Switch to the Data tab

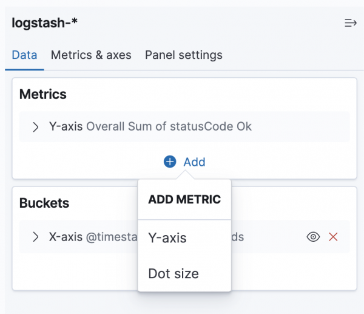[x=24, y=55]
